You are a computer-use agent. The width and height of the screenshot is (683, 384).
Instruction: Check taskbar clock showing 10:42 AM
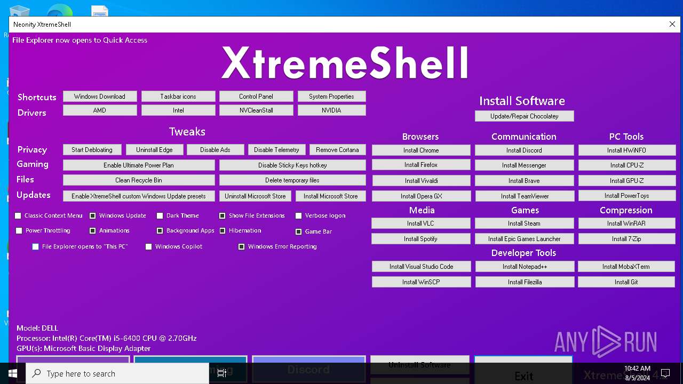(637, 368)
